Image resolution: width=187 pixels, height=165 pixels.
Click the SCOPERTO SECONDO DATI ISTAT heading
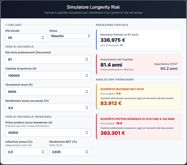[x=122, y=89]
